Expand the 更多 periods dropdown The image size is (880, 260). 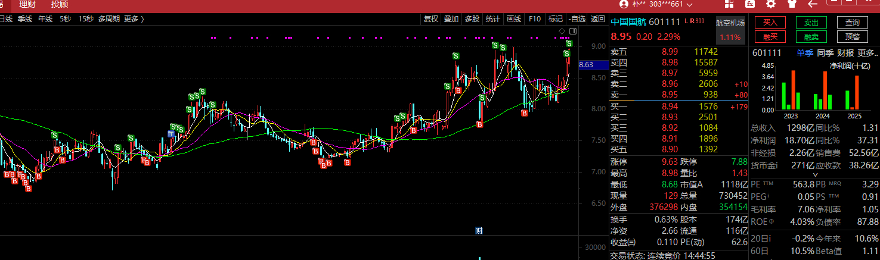click(x=134, y=19)
